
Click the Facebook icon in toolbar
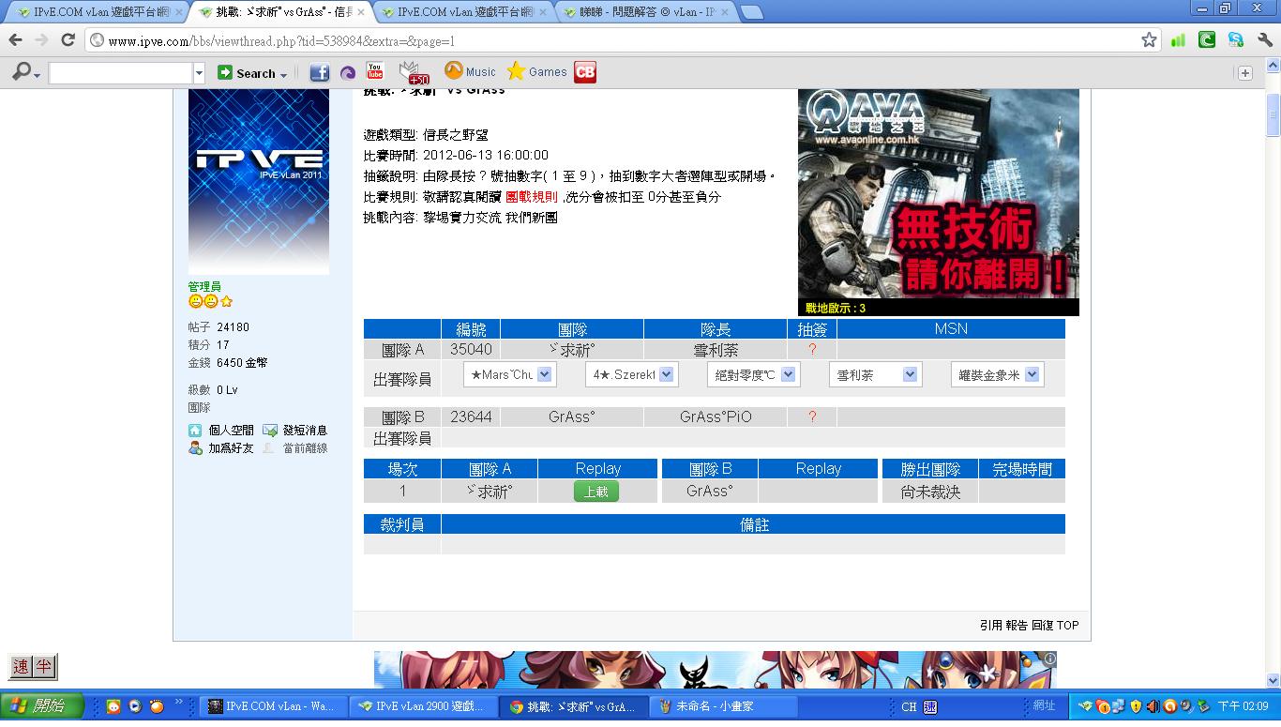(319, 72)
